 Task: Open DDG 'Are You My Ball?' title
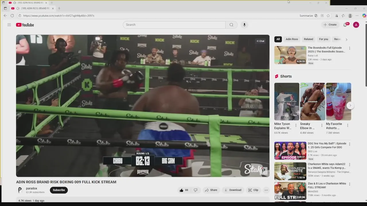coord(327,145)
